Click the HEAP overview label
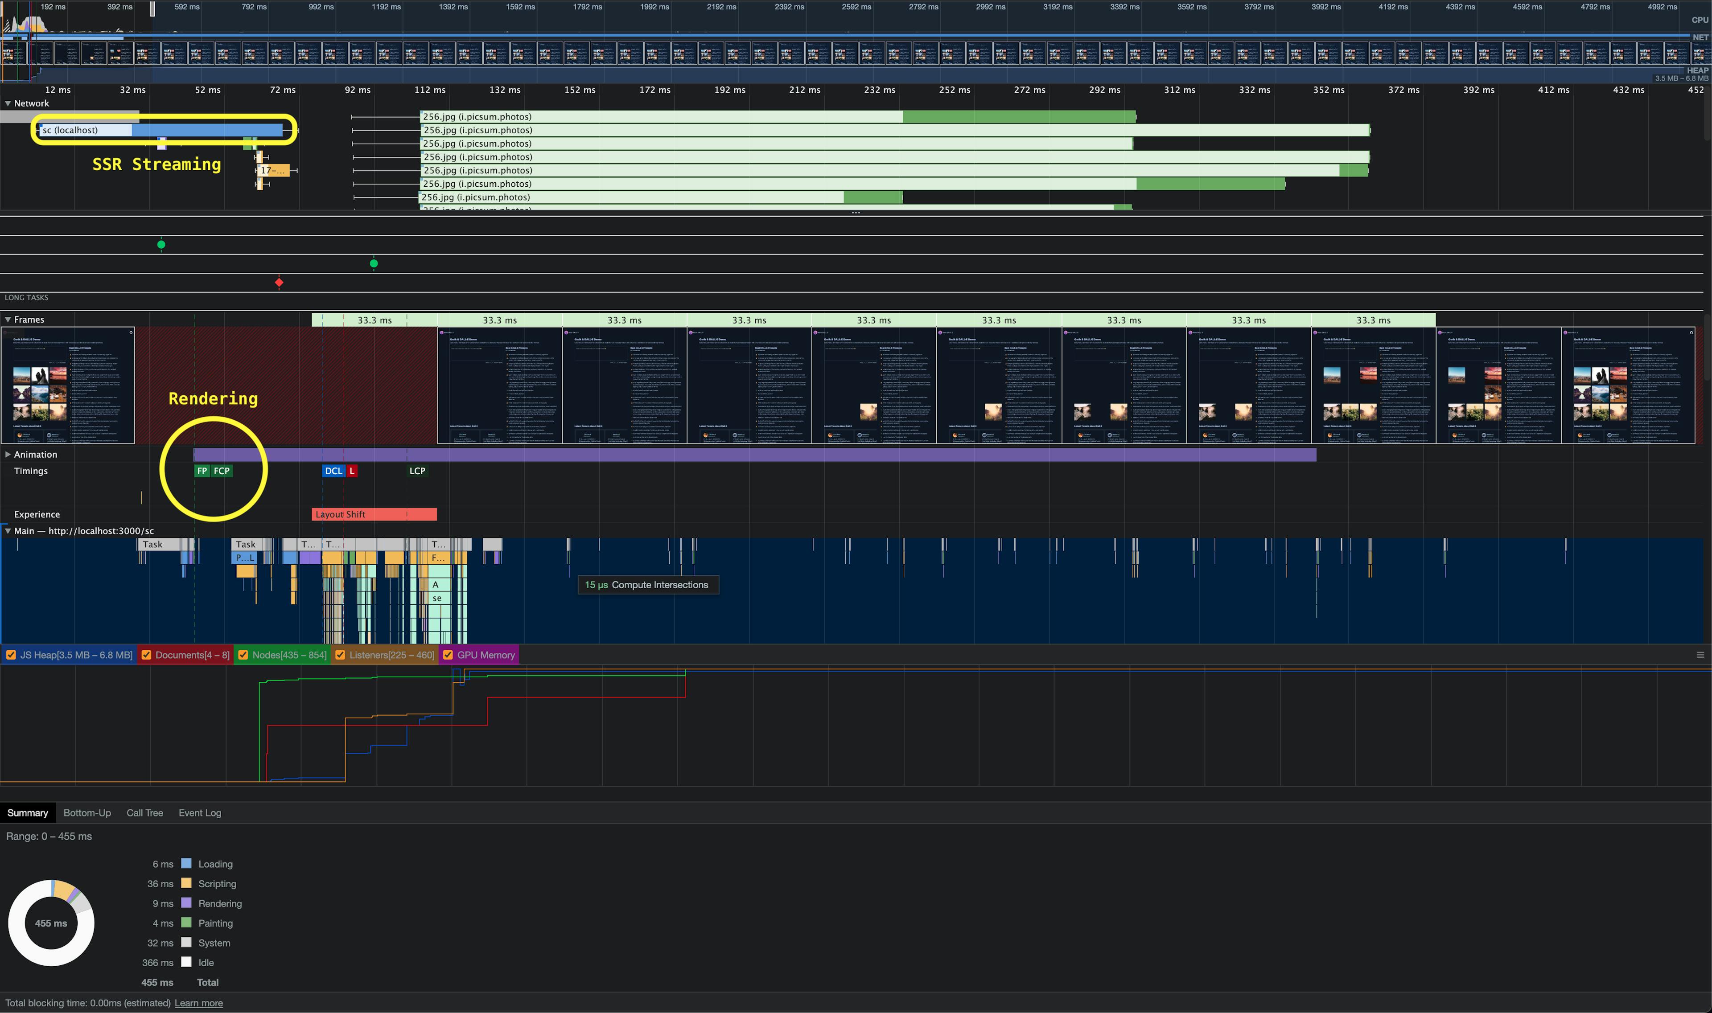1712x1013 pixels. pos(1698,70)
